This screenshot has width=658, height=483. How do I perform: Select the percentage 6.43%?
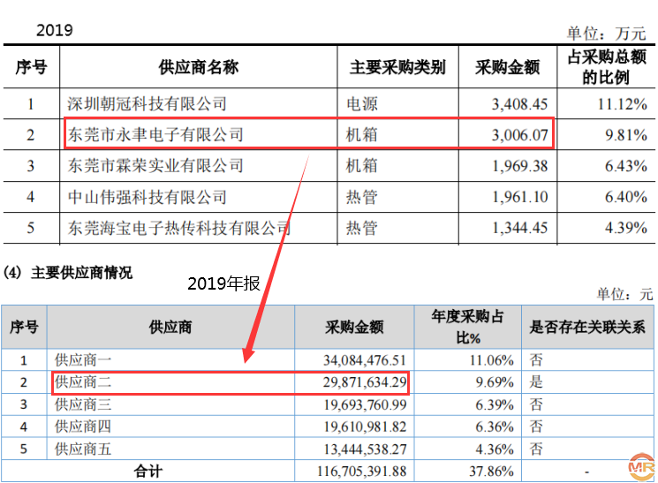(x=625, y=166)
